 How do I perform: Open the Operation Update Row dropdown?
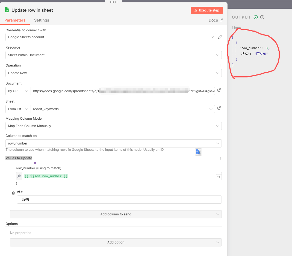pos(113,73)
